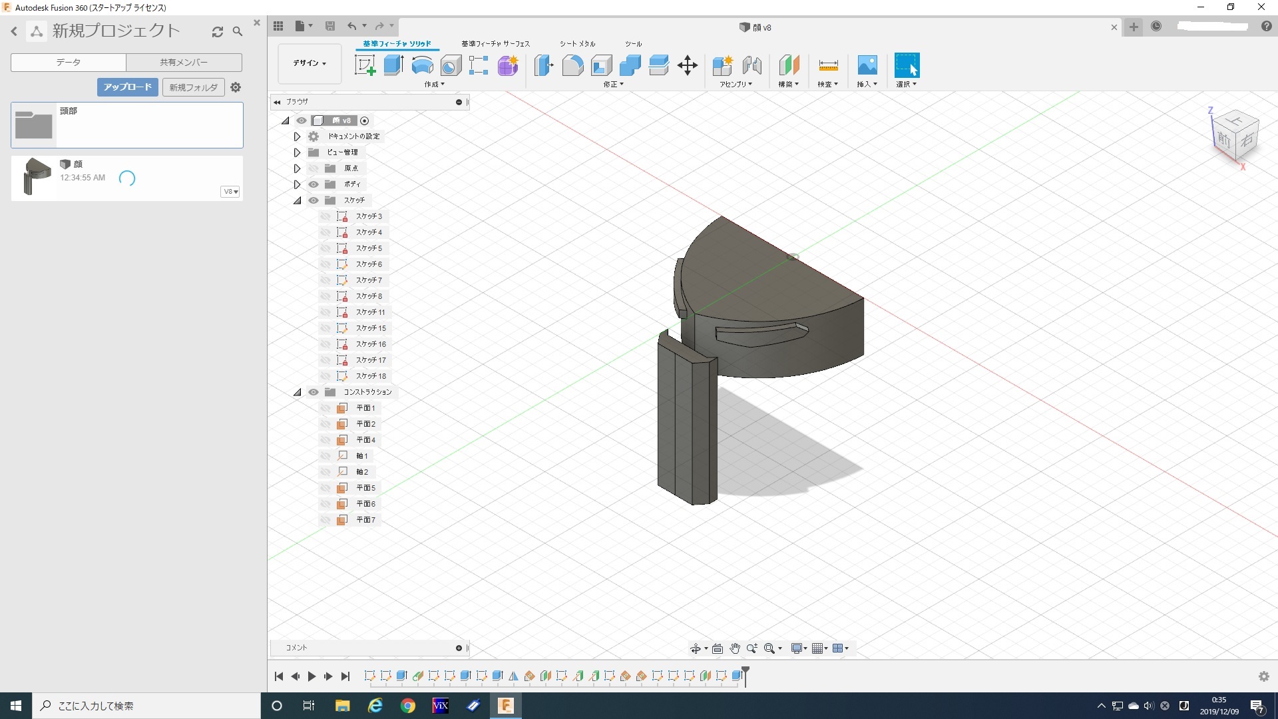Image resolution: width=1278 pixels, height=719 pixels.
Task: Open the Measure inspect tool
Action: click(828, 65)
